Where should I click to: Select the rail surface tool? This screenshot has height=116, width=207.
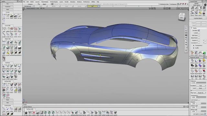(19, 66)
